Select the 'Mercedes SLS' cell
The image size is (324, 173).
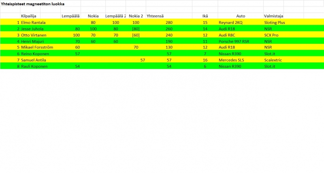231,60
